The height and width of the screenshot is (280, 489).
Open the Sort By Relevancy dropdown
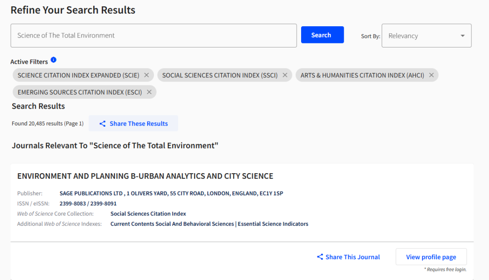[x=427, y=36]
